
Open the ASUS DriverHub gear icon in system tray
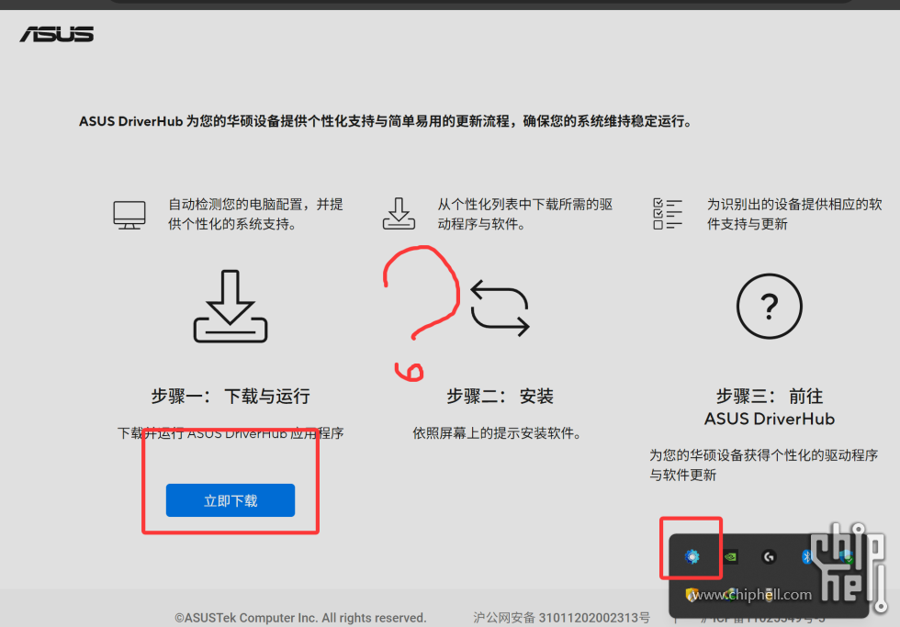pyautogui.click(x=692, y=556)
